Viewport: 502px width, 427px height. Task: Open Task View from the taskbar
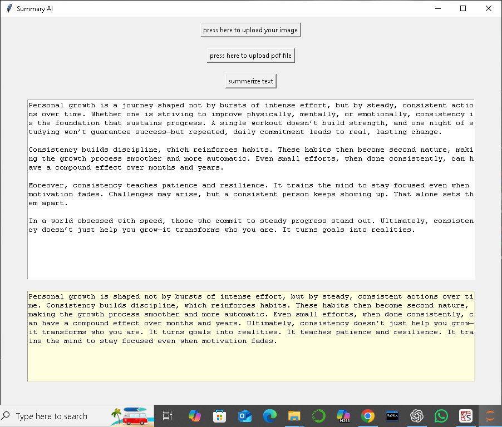pyautogui.click(x=168, y=416)
